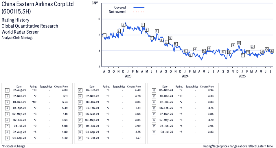The height and width of the screenshot is (148, 276).
Task: Click chart marker 26 at chart's right end
Action: coord(271,51)
